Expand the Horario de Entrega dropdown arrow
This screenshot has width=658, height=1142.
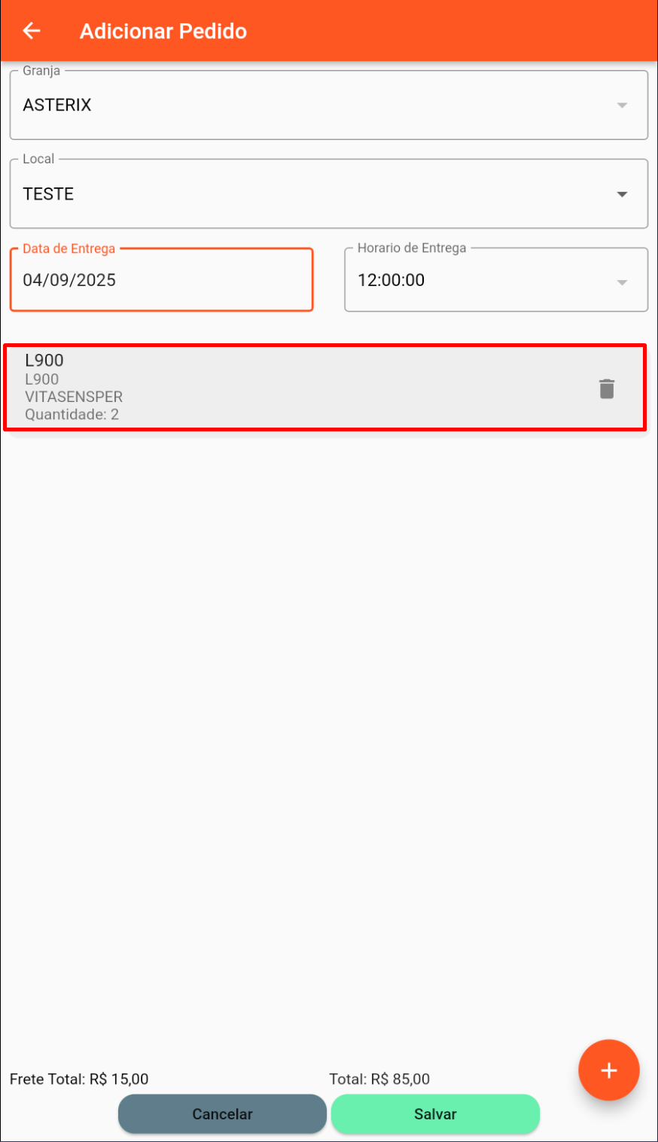(x=622, y=282)
